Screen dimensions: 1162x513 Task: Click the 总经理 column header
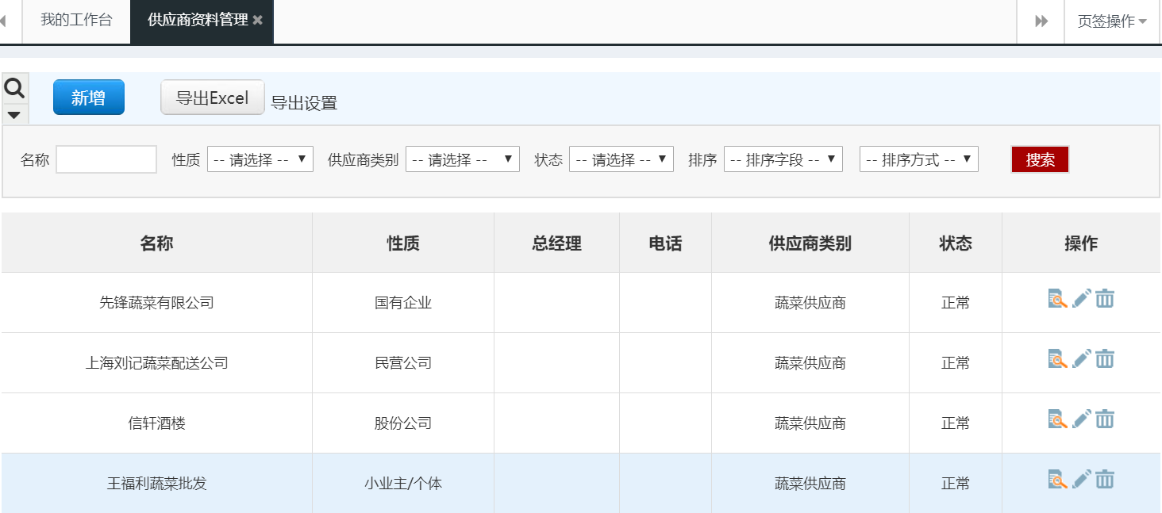[x=557, y=243]
